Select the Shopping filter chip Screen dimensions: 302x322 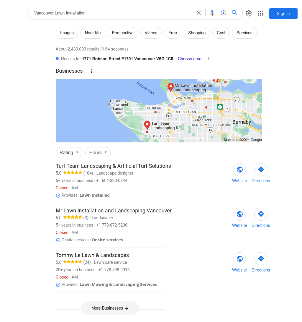(197, 33)
